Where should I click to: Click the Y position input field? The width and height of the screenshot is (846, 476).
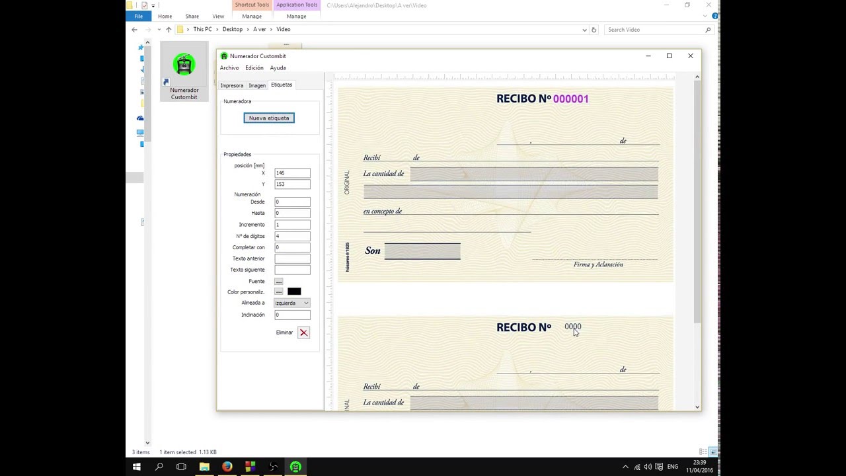pos(292,184)
